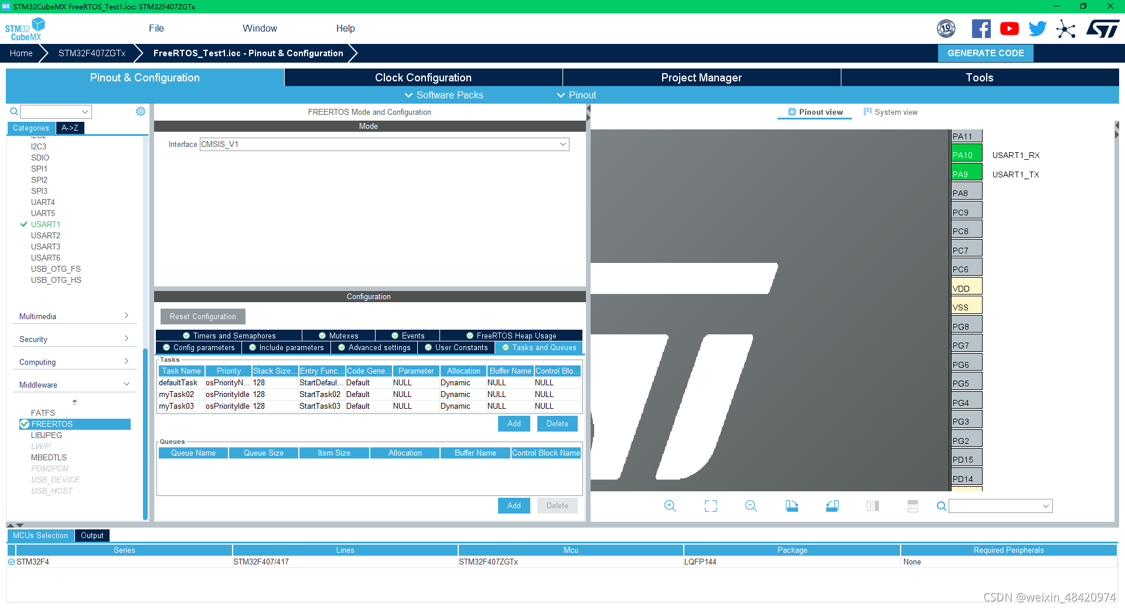
Task: Delete the selected task
Action: (557, 423)
